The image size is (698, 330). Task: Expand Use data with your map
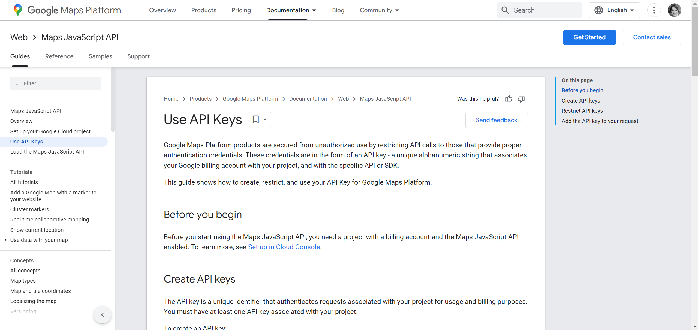5,240
